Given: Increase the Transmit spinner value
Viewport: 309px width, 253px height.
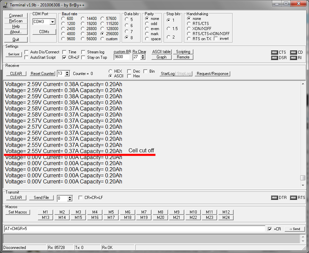Looking at the screenshot, I should pyautogui.click(x=70, y=197).
